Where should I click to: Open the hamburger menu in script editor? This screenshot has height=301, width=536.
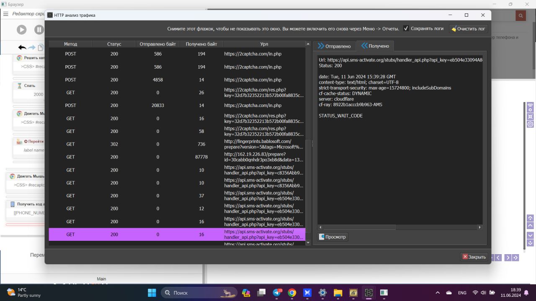(x=6, y=14)
